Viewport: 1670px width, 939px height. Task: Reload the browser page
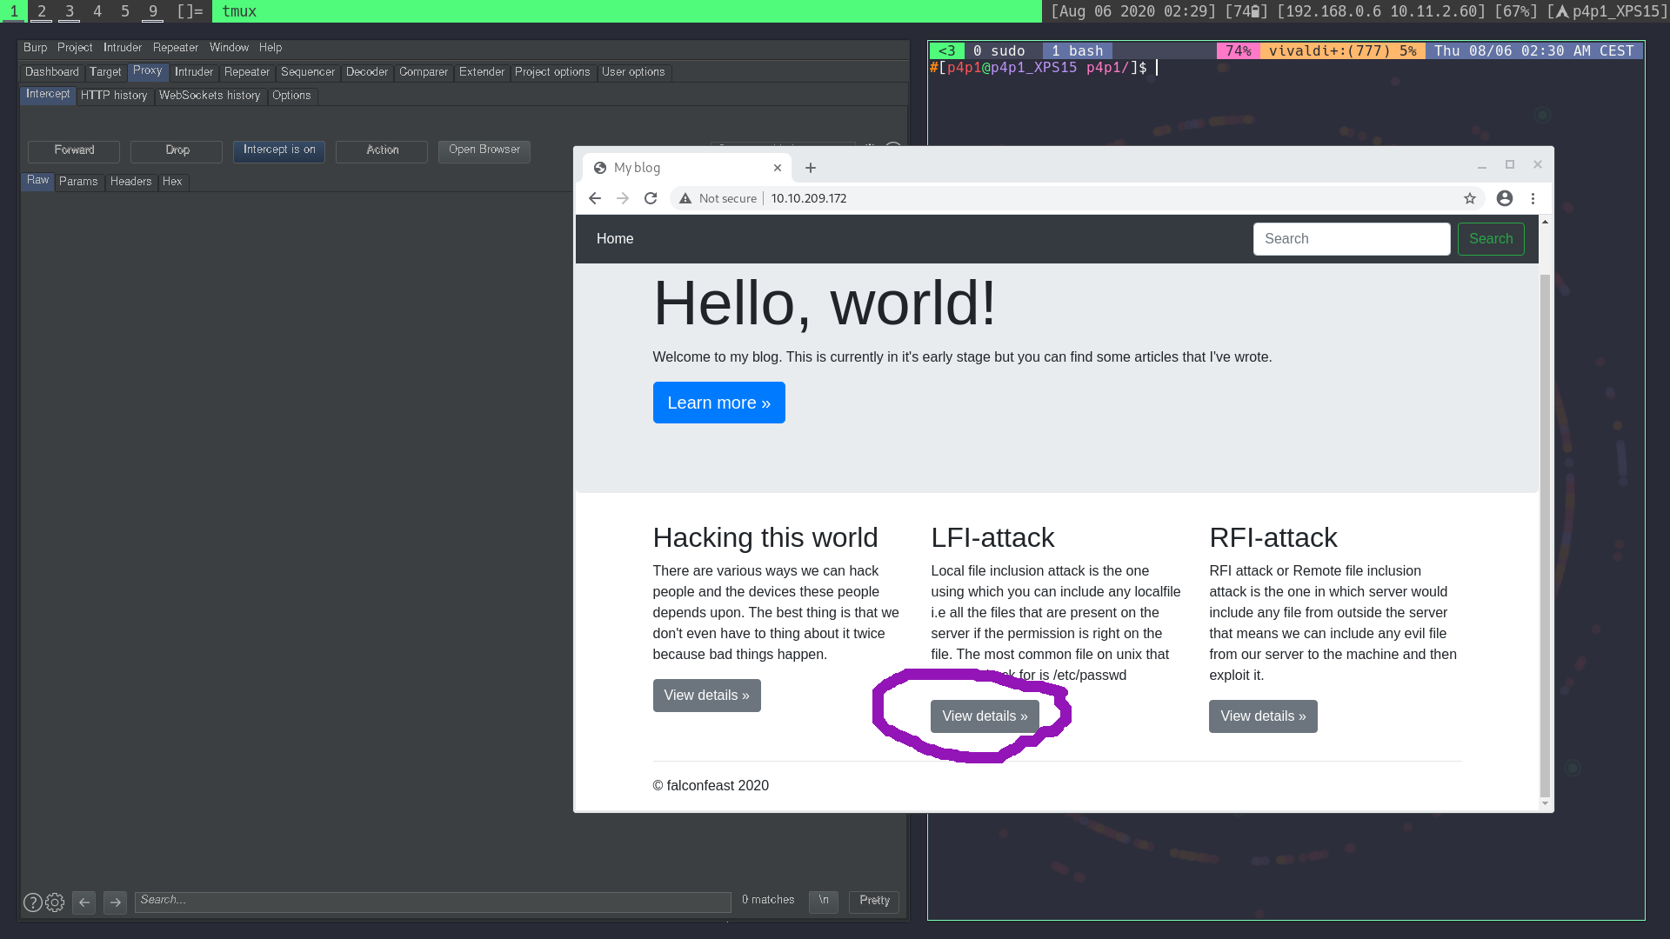(x=651, y=198)
